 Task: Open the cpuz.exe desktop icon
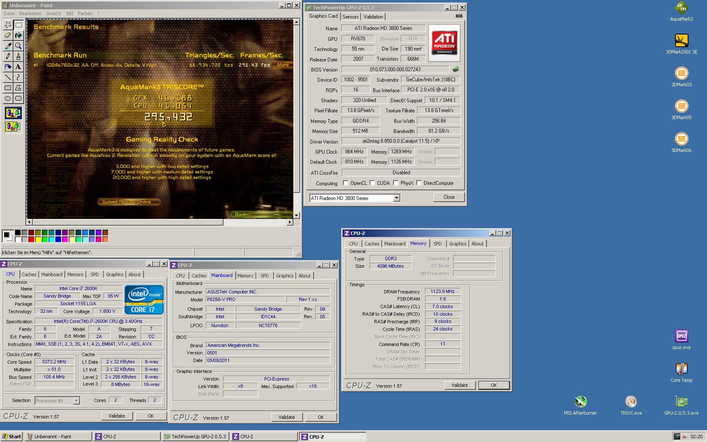tap(681, 340)
